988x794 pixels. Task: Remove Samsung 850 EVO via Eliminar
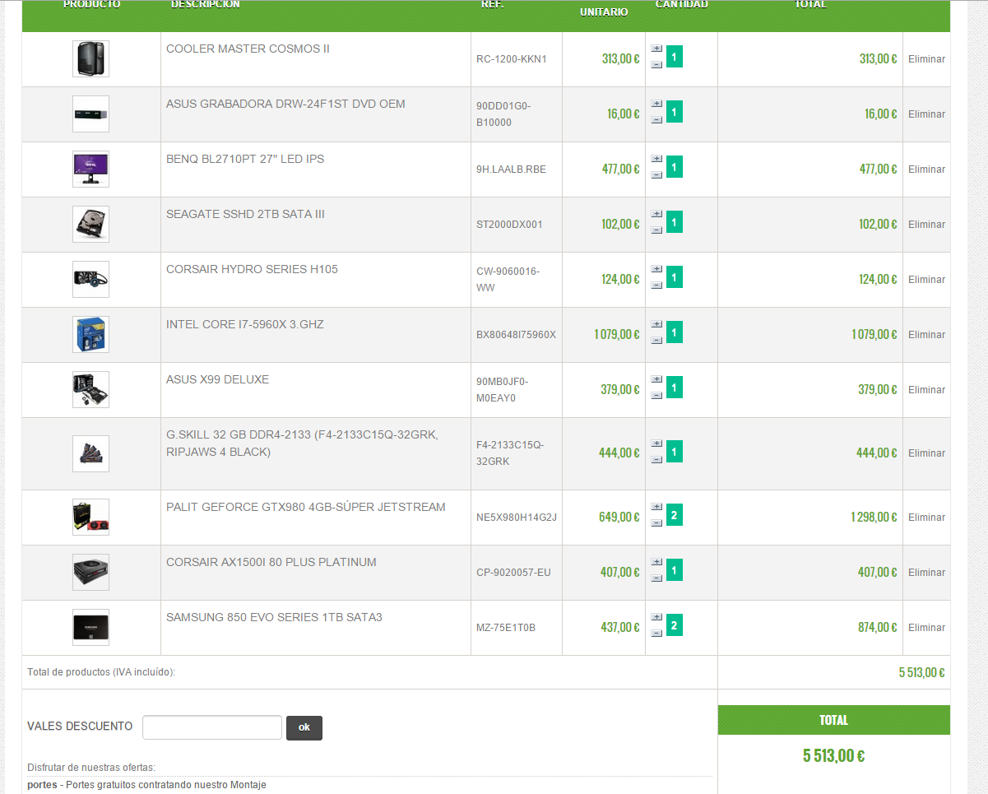[926, 628]
